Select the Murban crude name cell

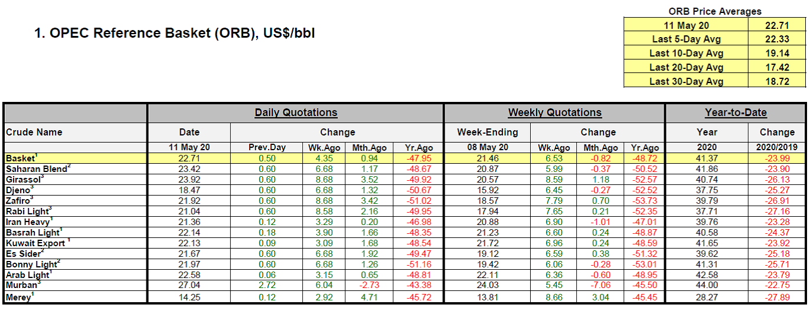22,285
